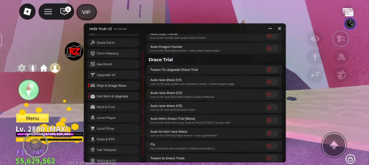Open the Sea Event tab
Viewport: 369px width, 165px height.
[x=114, y=64]
